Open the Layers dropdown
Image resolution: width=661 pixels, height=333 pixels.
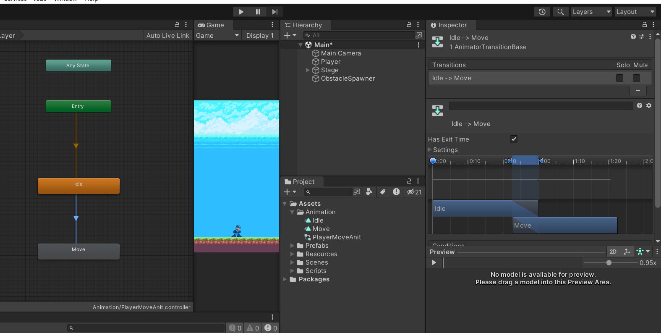(x=592, y=12)
